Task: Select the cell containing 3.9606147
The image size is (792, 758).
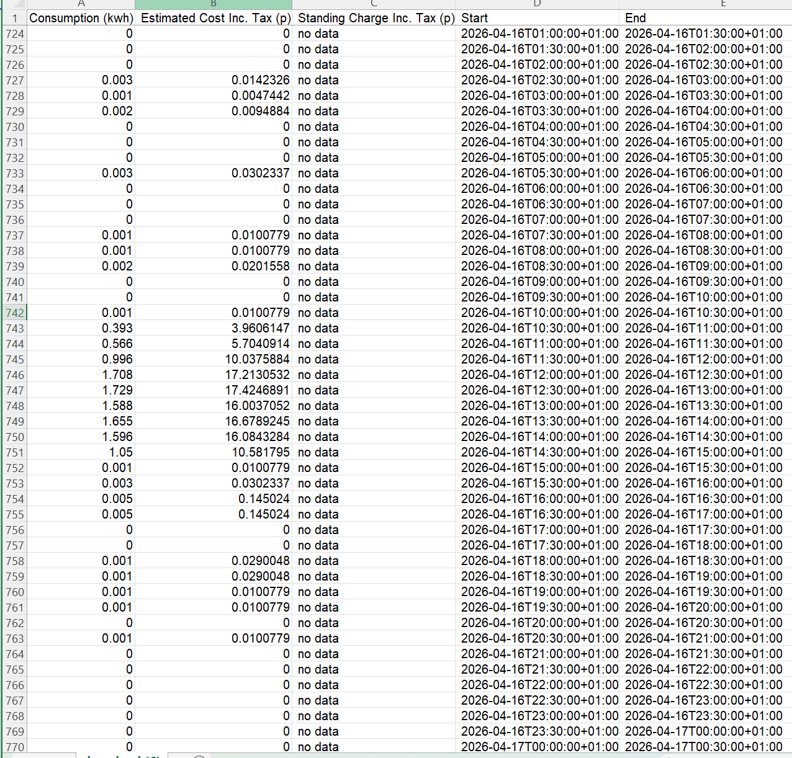Action: point(214,328)
